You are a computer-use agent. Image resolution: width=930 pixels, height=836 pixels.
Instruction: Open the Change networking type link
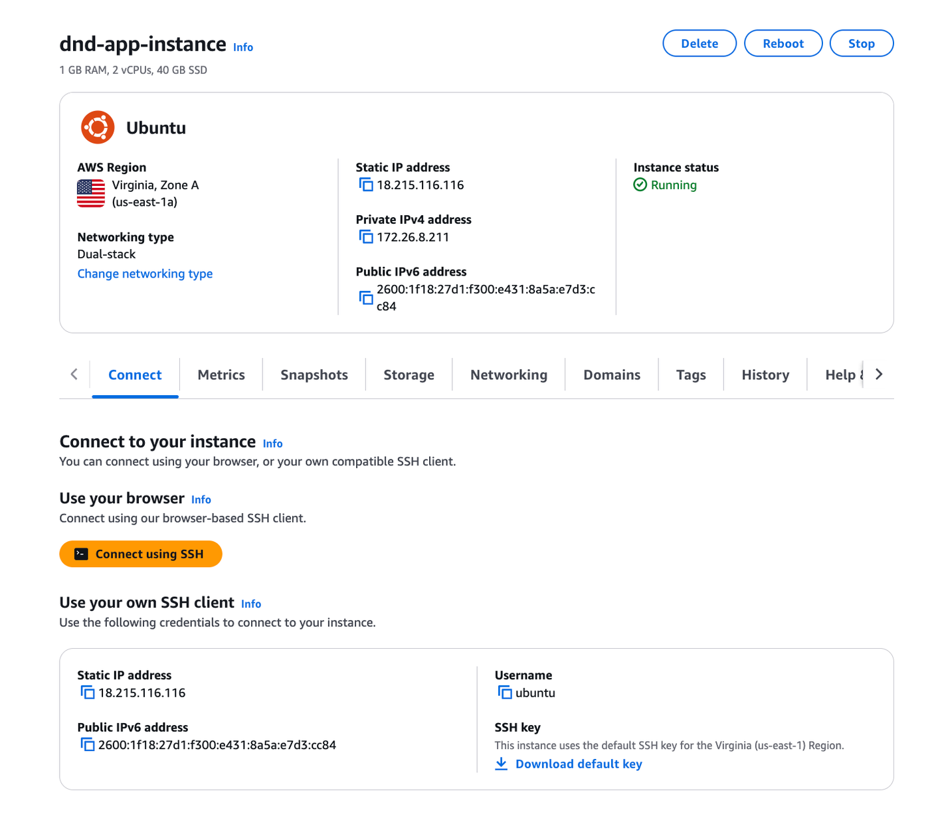145,274
